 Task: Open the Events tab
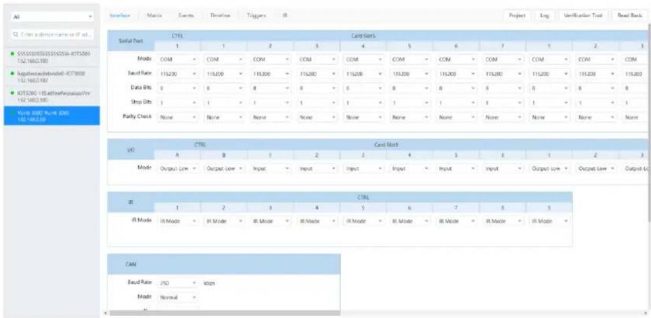click(185, 16)
